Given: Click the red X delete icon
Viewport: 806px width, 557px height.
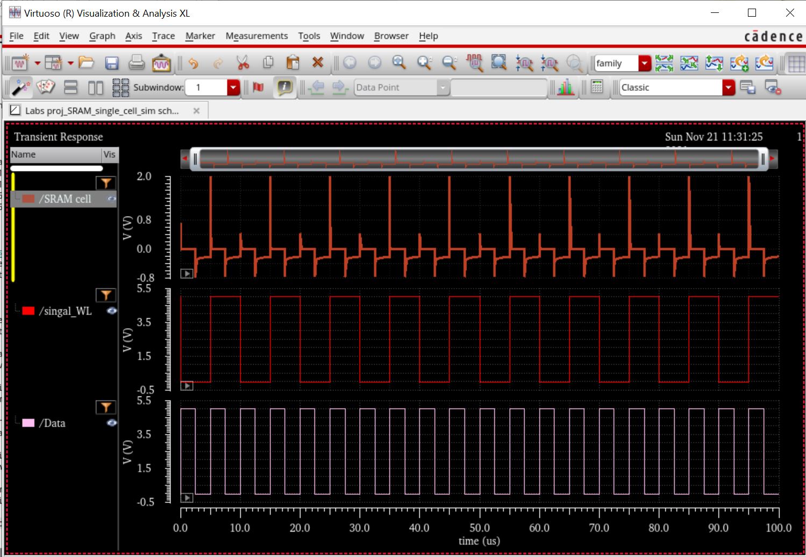Looking at the screenshot, I should point(318,63).
